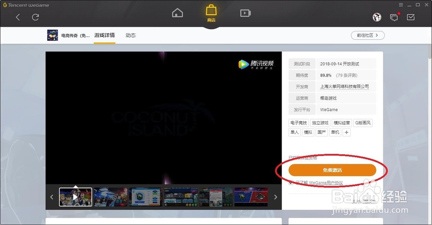The height and width of the screenshot is (225, 432).
Task: Click the 2018-09-14 开放测试 value
Action: coord(340,64)
